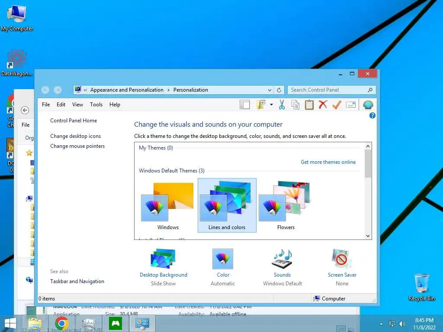
Task: Click the Windows Start button
Action: tap(10, 323)
